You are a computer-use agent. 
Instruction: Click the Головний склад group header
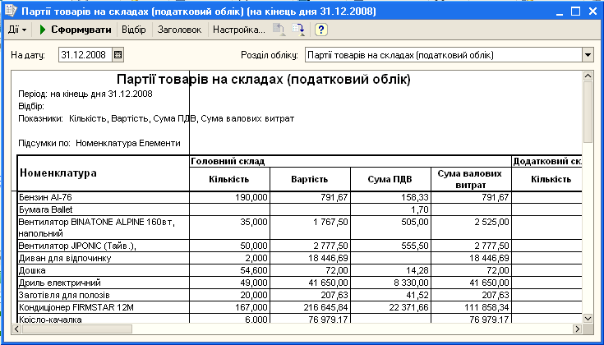coord(351,161)
